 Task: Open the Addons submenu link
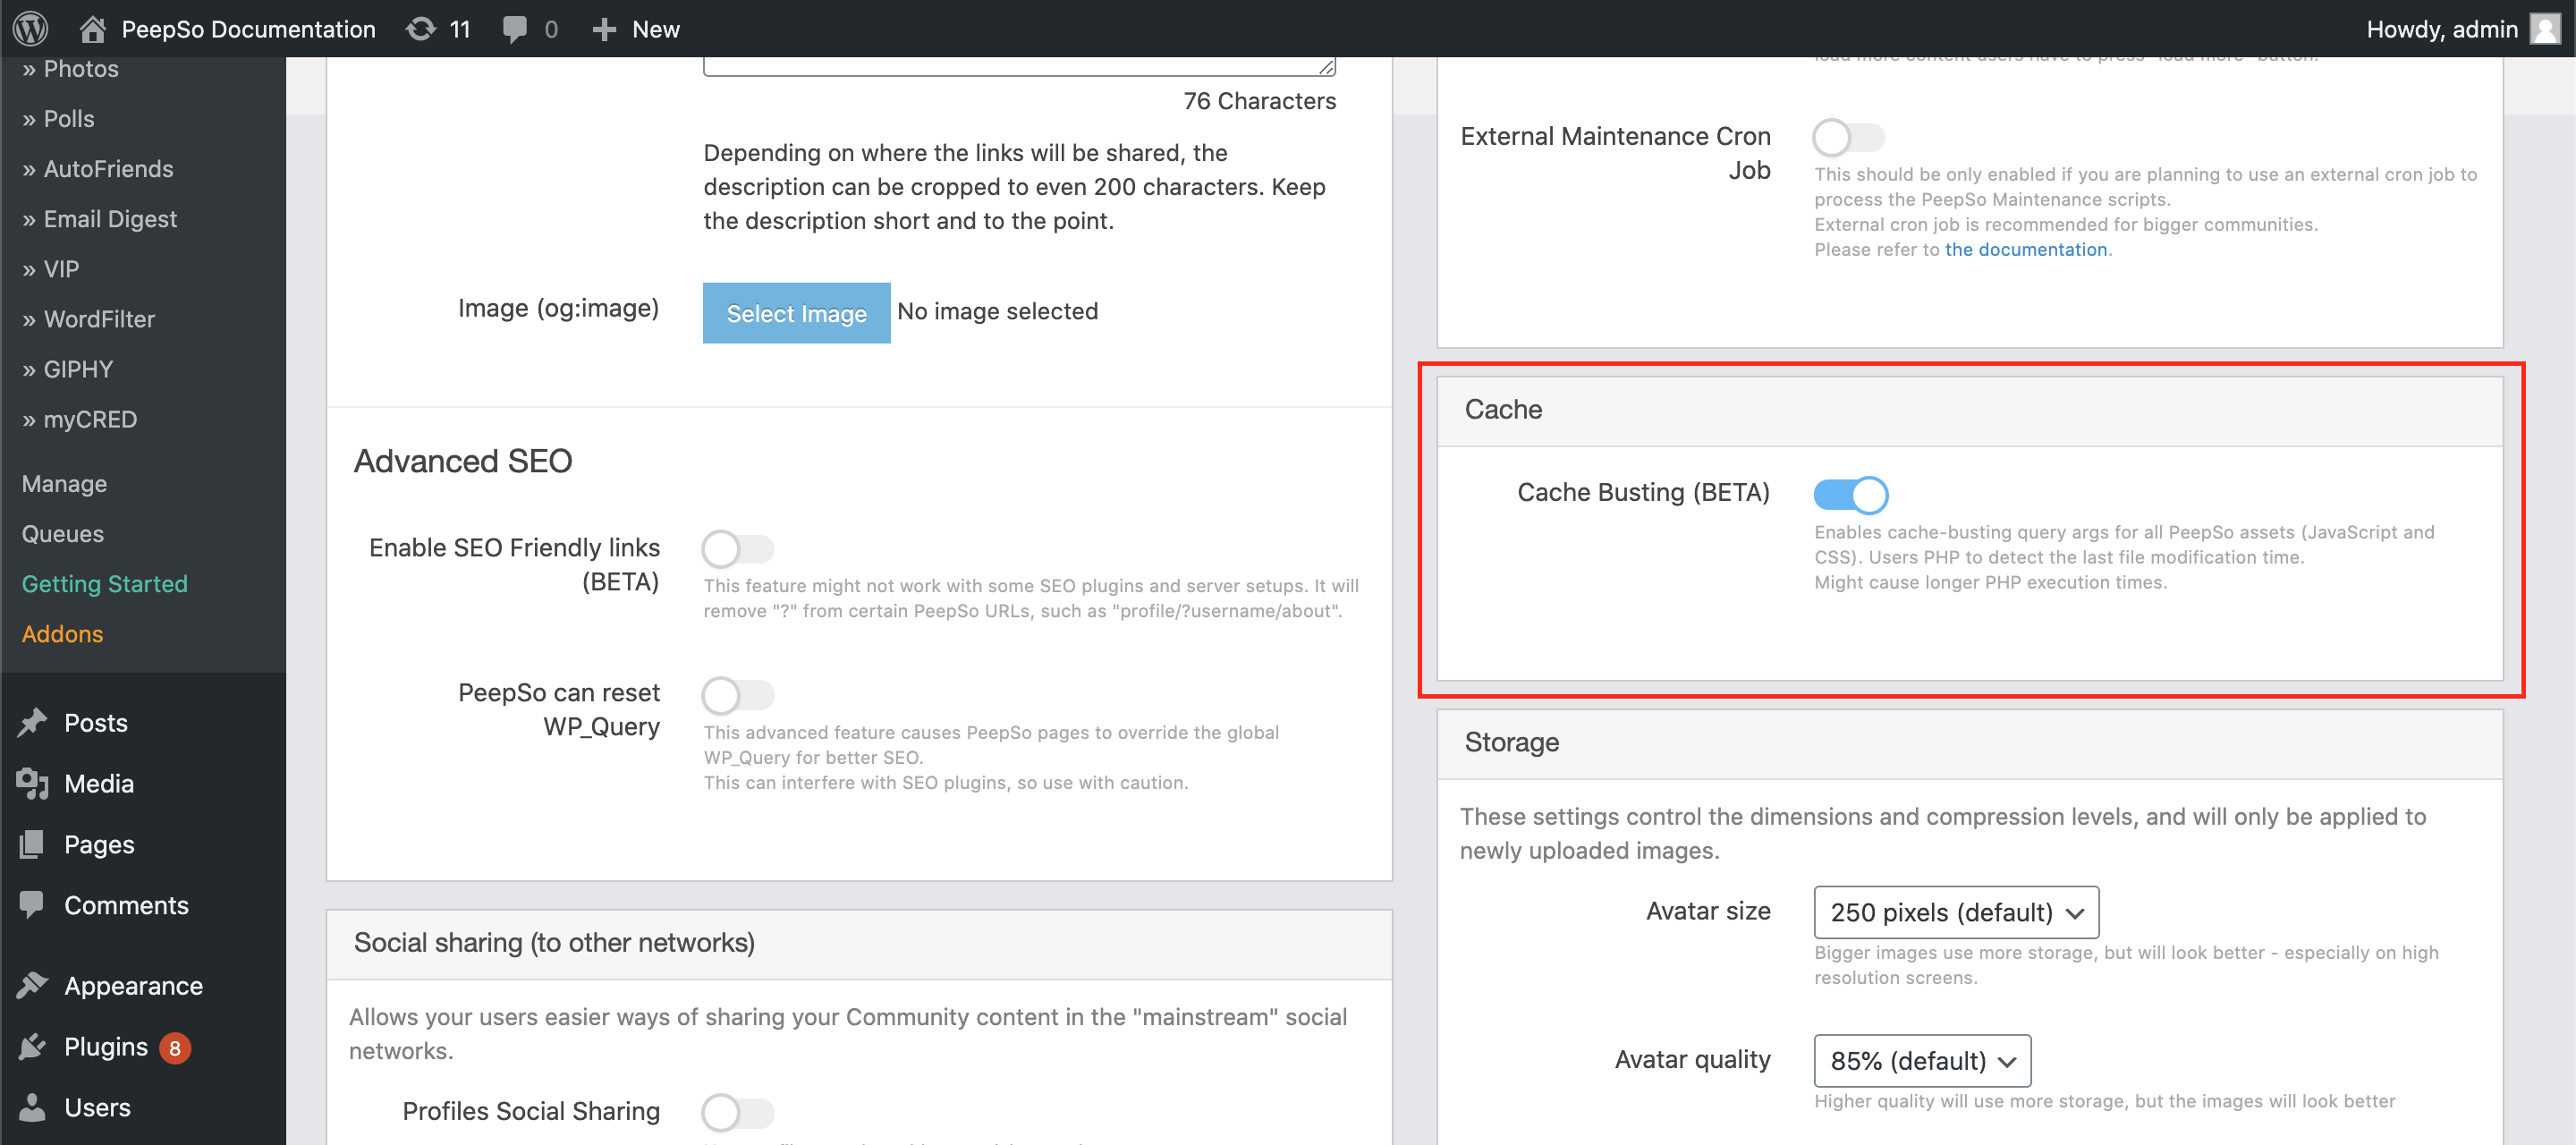[x=62, y=633]
